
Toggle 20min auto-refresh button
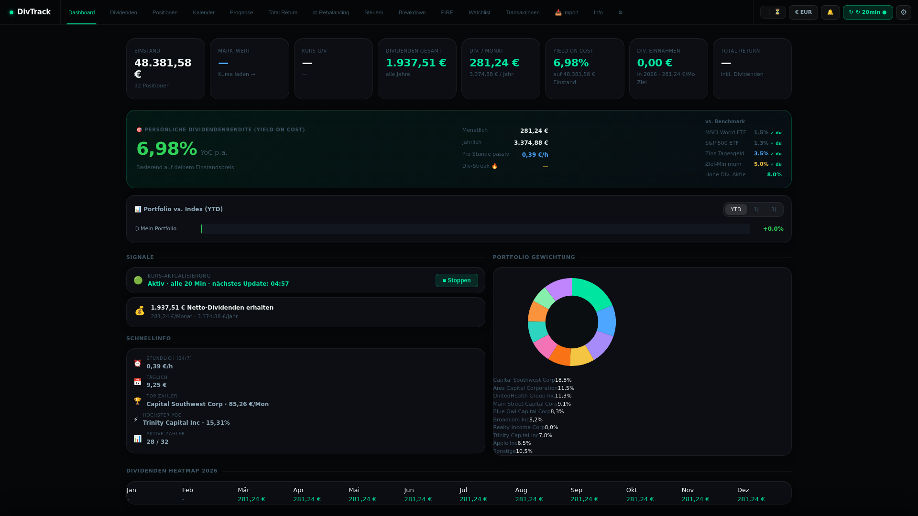click(868, 12)
